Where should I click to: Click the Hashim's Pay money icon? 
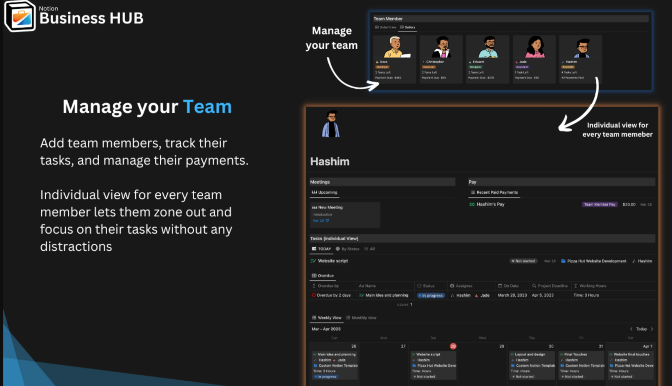tap(472, 204)
